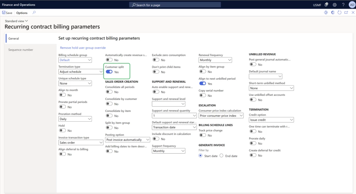Click the Open in Office icon

[x=333, y=13]
